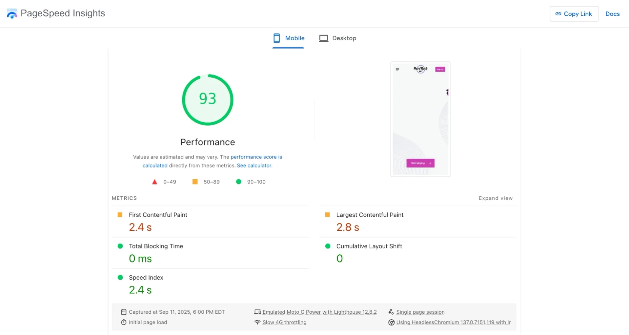
Task: Open the Slow 4G throttling details
Action: click(284, 322)
